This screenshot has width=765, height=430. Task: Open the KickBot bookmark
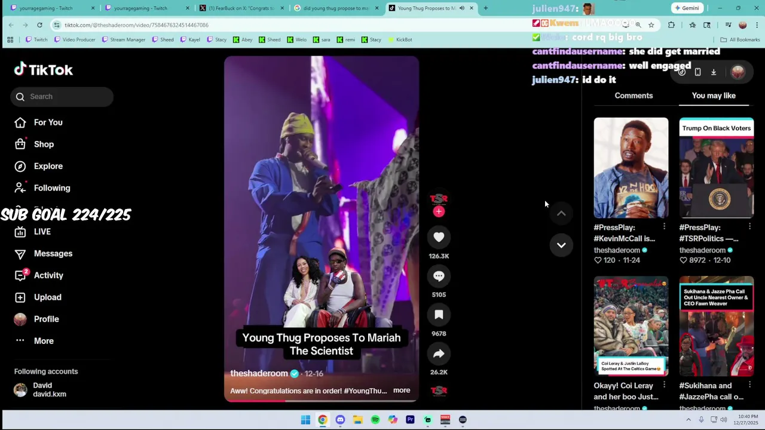[400, 39]
